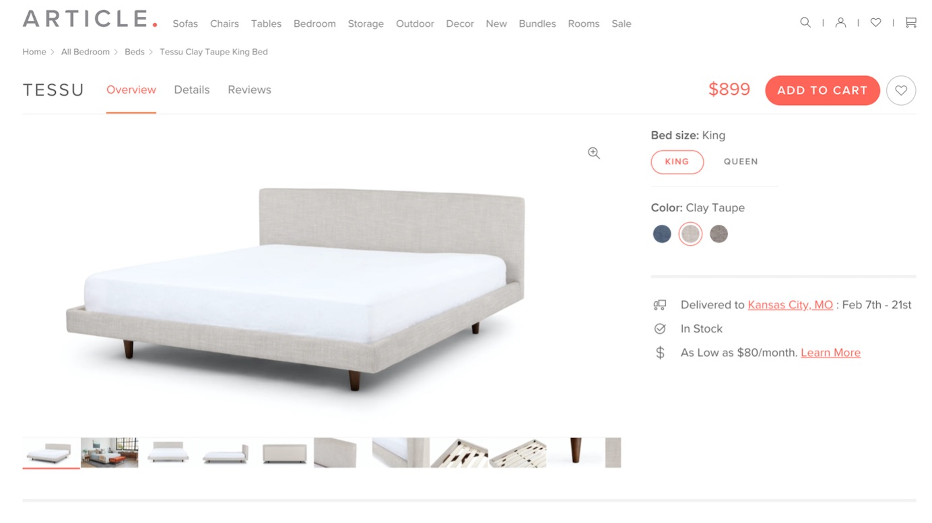Save Tessu bed with heart button beside Add to Cart

(901, 90)
